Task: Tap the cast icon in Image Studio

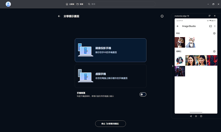Action: coord(210,26)
